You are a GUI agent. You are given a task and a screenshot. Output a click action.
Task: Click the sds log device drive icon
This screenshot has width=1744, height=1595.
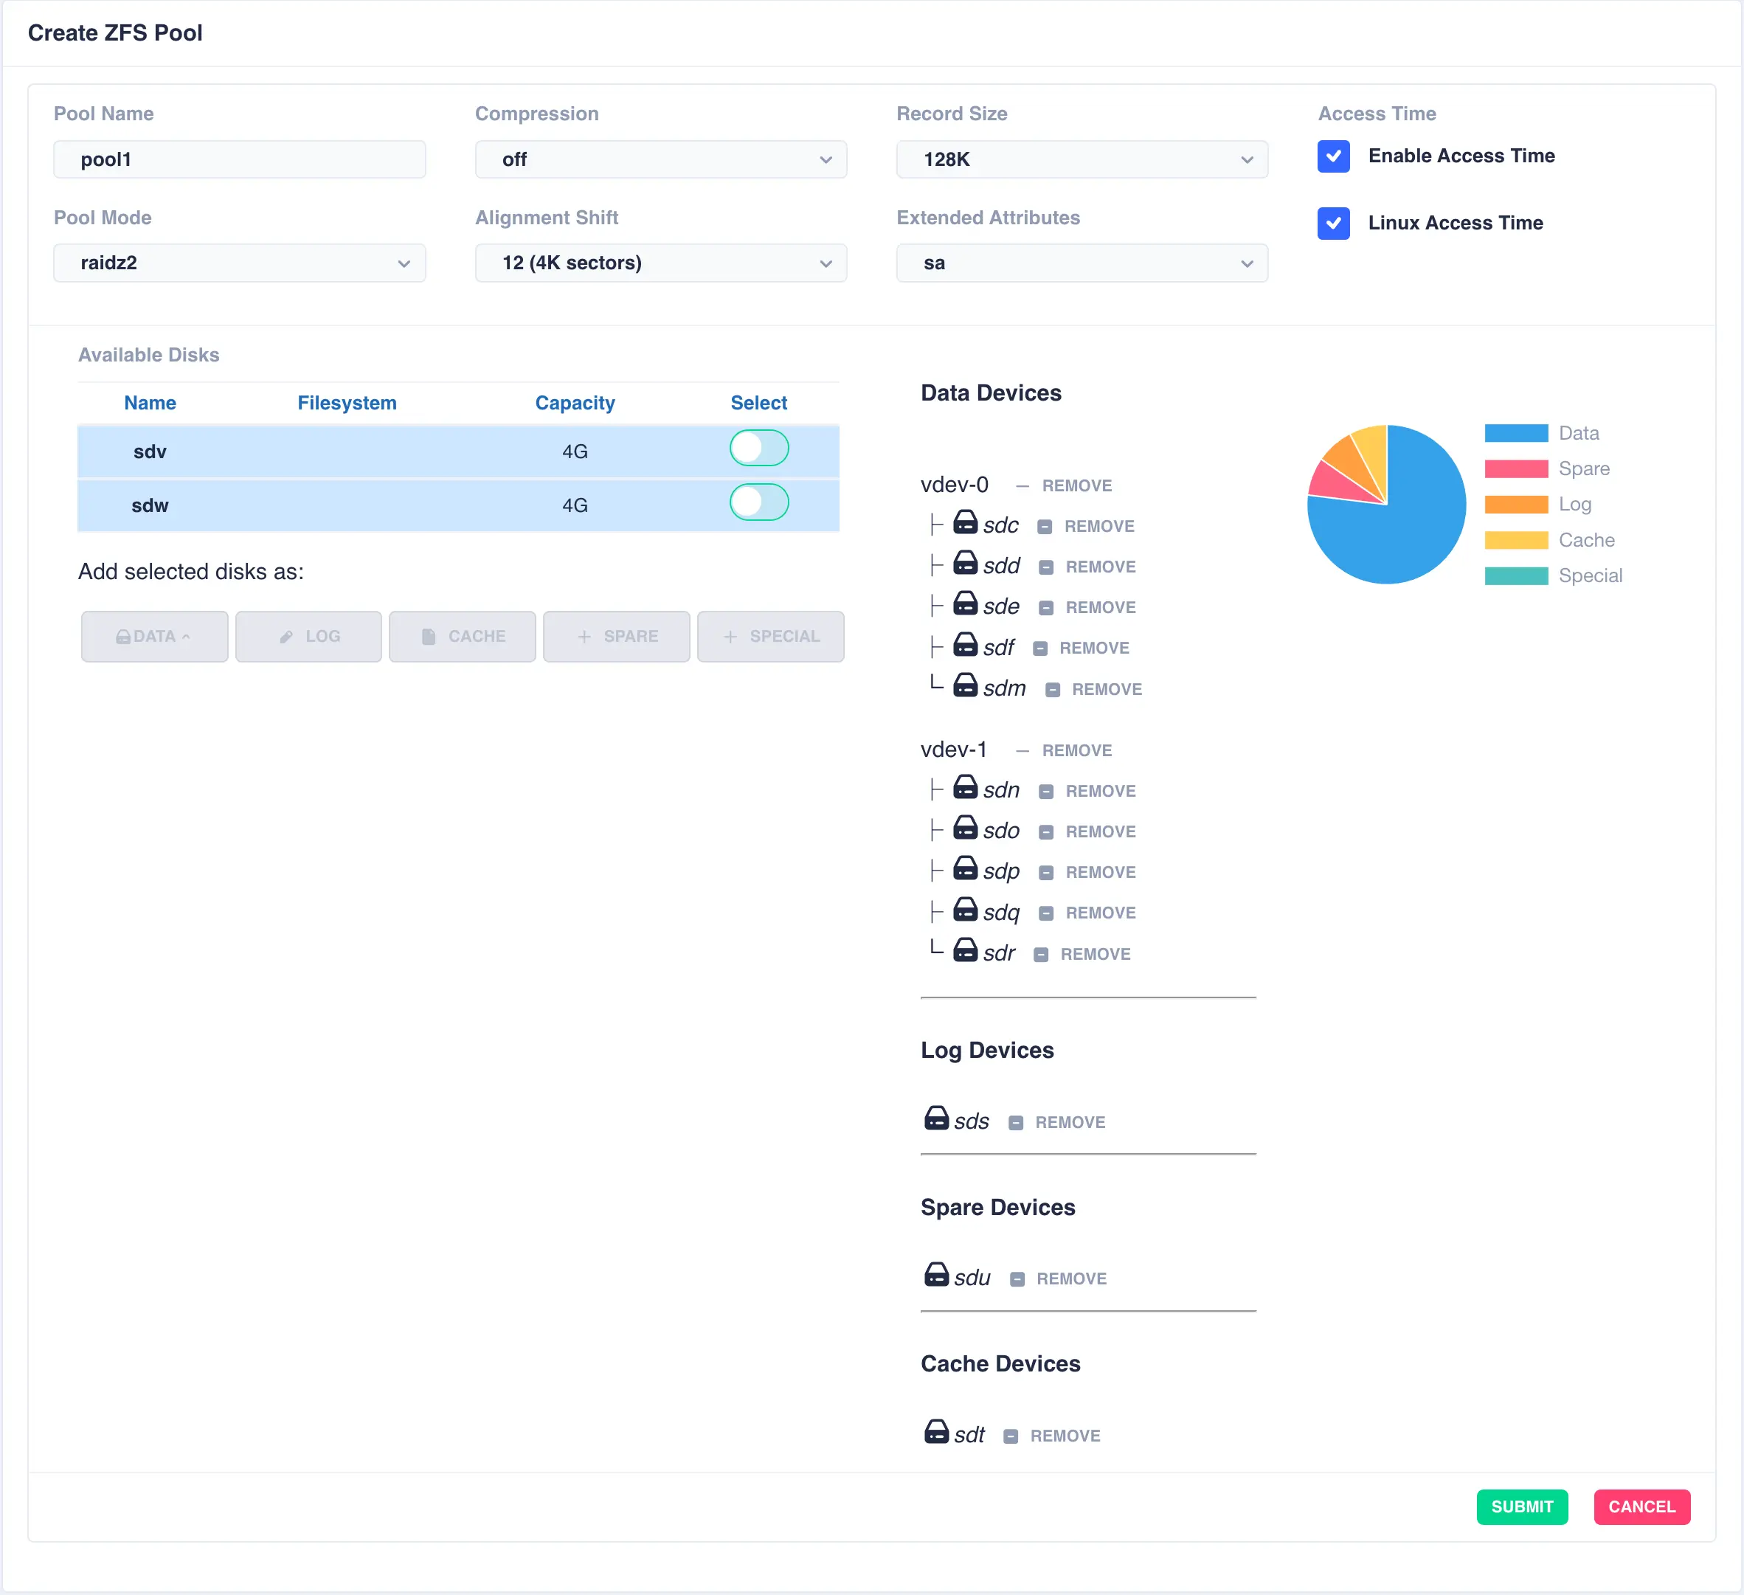click(936, 1118)
